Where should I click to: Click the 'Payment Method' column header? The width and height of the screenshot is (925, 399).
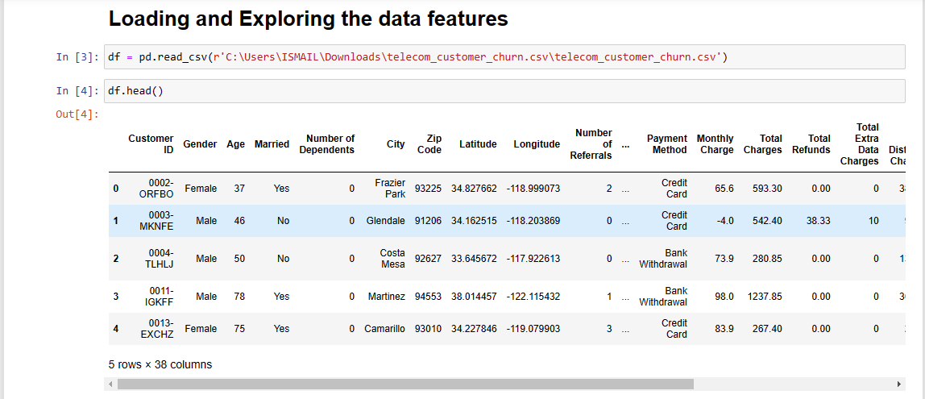666,144
